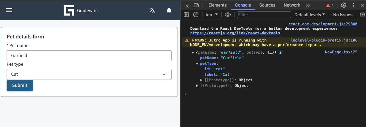This screenshot has height=127, width=366.
Task: Focus the console Filter field
Action: pyautogui.click(x=264, y=15)
